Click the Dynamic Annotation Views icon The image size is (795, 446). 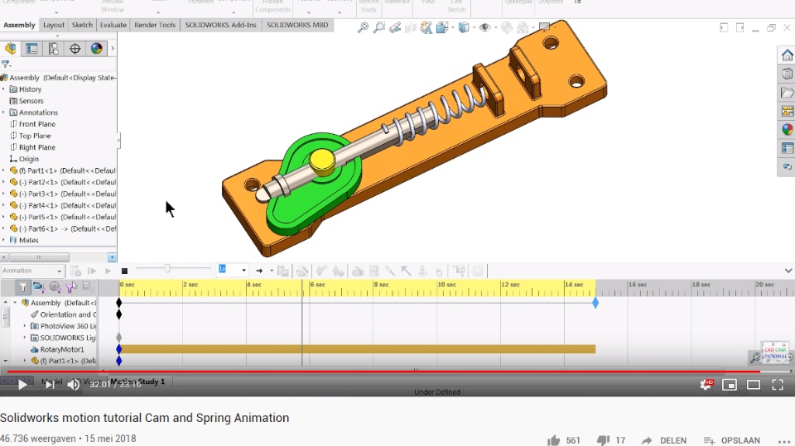426,28
